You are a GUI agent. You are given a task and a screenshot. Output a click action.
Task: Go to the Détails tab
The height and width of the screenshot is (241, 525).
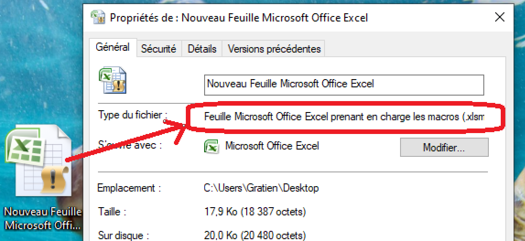(x=202, y=48)
